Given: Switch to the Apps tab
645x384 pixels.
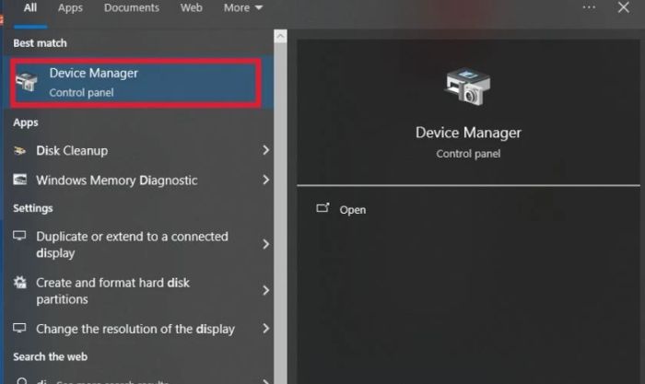Looking at the screenshot, I should [x=70, y=7].
